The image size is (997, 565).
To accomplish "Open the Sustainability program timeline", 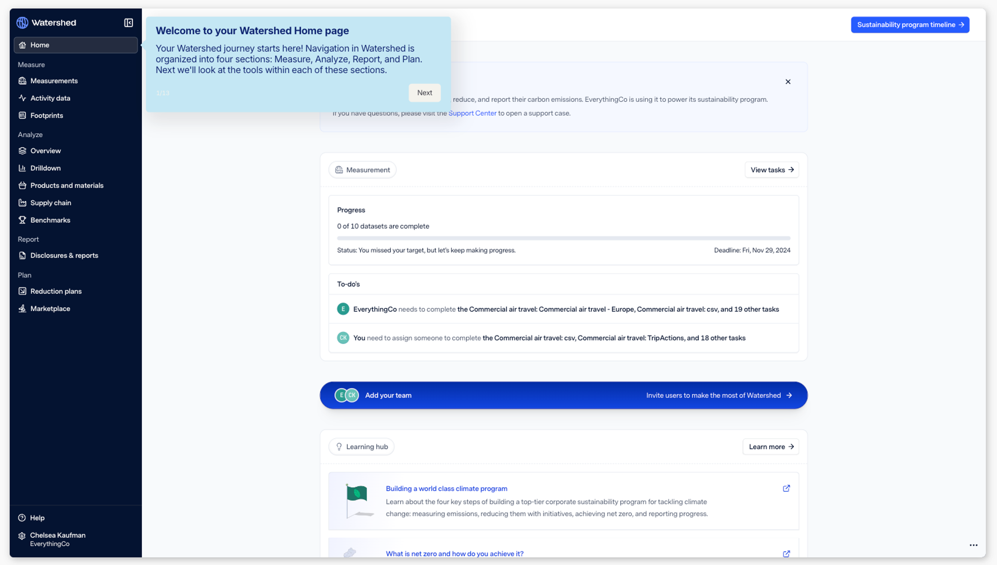I will pos(910,25).
